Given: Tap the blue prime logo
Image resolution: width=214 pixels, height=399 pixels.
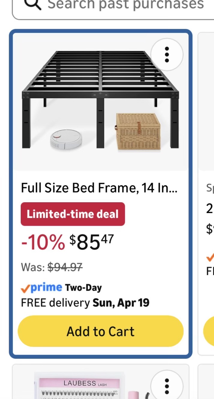Looking at the screenshot, I should click(x=46, y=287).
